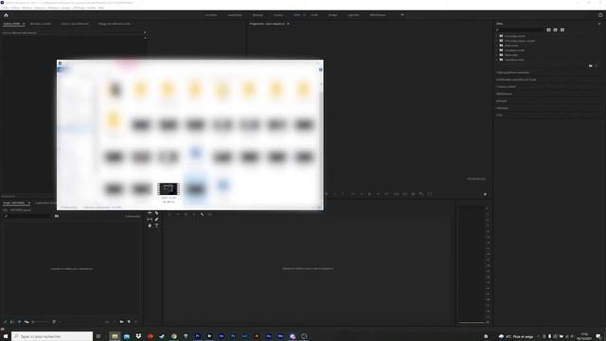
Task: Open the Séquence menu
Action: tap(40, 8)
